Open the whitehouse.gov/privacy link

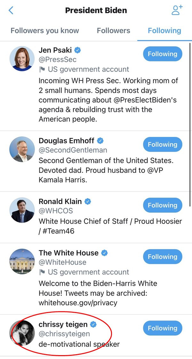pos(78,302)
